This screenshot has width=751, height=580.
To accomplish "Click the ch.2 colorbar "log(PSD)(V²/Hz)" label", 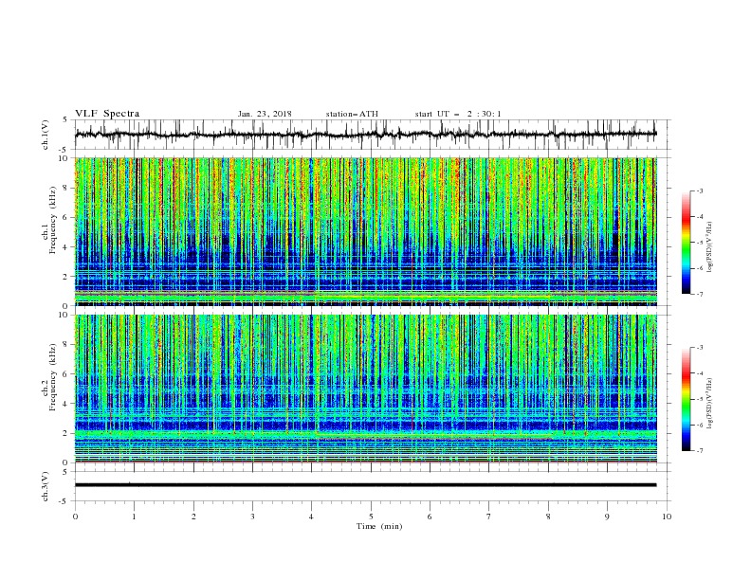I will tap(710, 404).
